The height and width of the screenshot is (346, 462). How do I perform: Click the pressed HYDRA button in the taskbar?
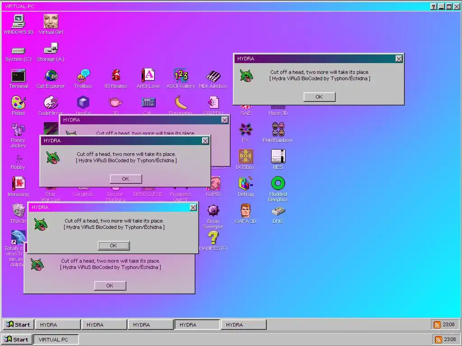pyautogui.click(x=197, y=324)
